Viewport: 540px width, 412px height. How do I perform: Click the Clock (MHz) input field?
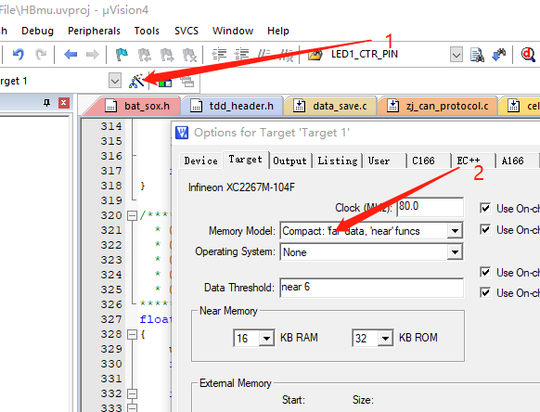tap(430, 207)
